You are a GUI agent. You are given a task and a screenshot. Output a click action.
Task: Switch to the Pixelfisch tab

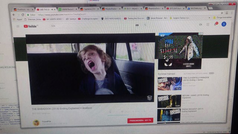click(x=23, y=10)
